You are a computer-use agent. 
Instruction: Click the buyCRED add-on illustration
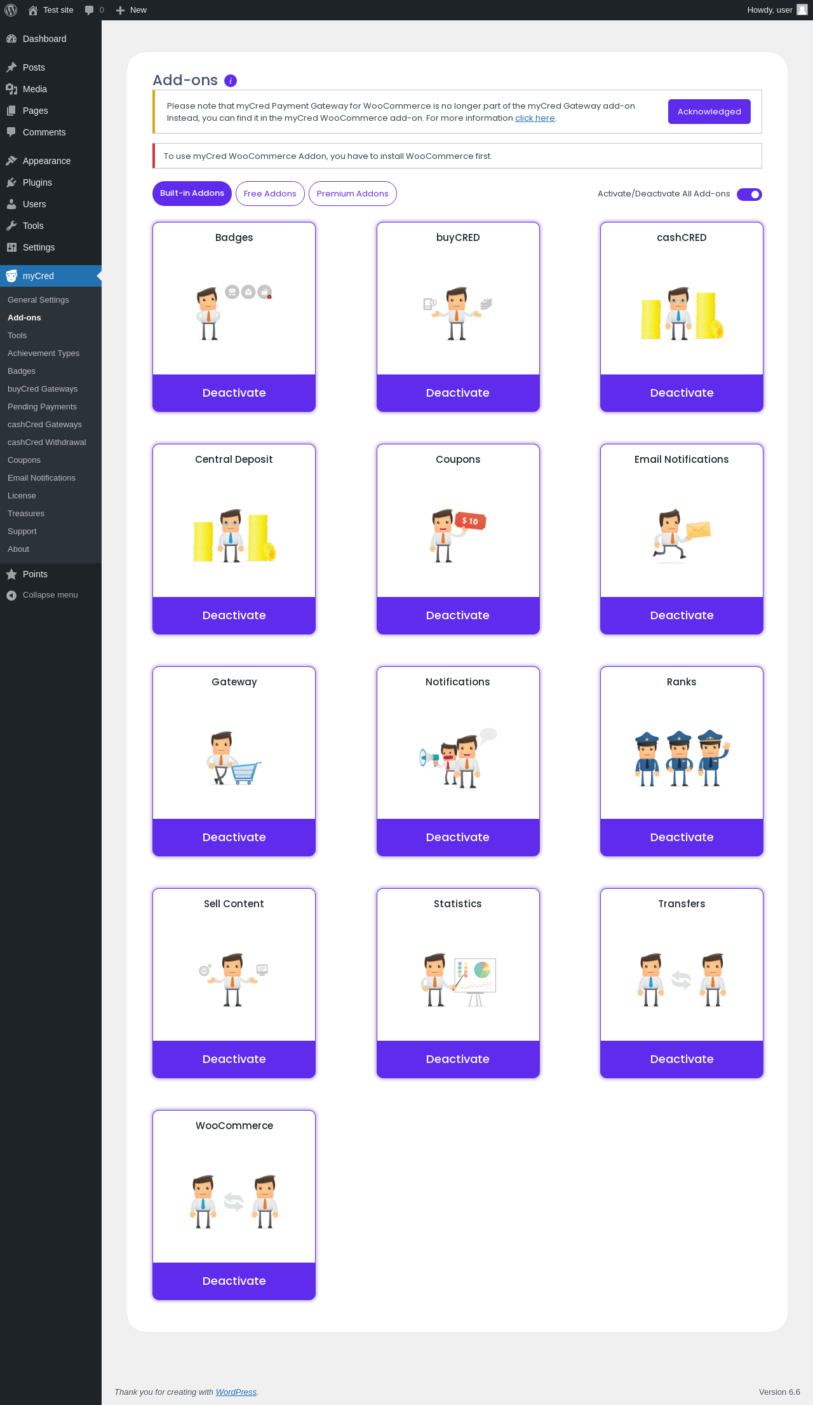457,313
